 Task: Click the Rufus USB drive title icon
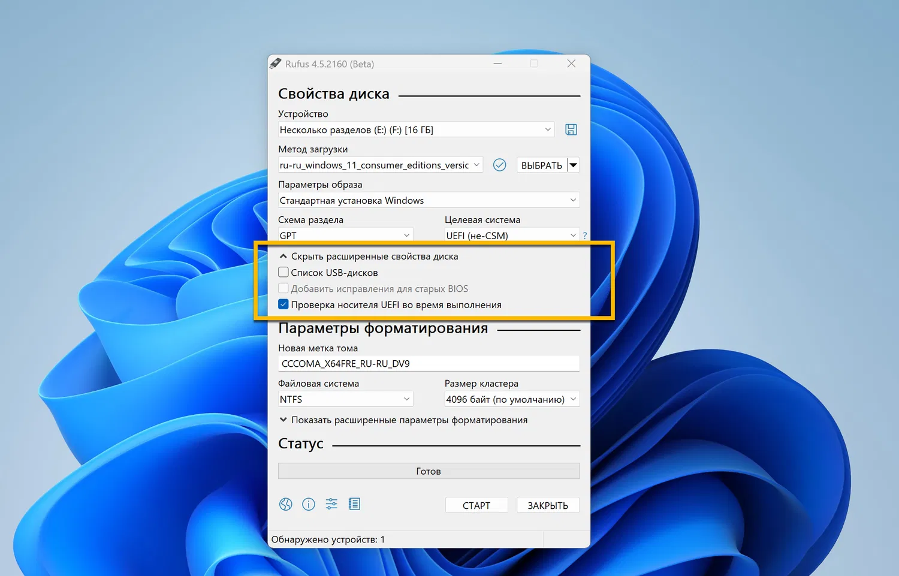point(276,64)
